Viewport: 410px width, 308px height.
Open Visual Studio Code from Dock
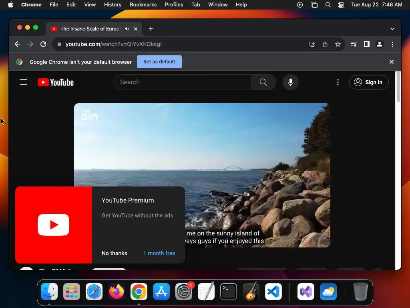[x=273, y=292]
